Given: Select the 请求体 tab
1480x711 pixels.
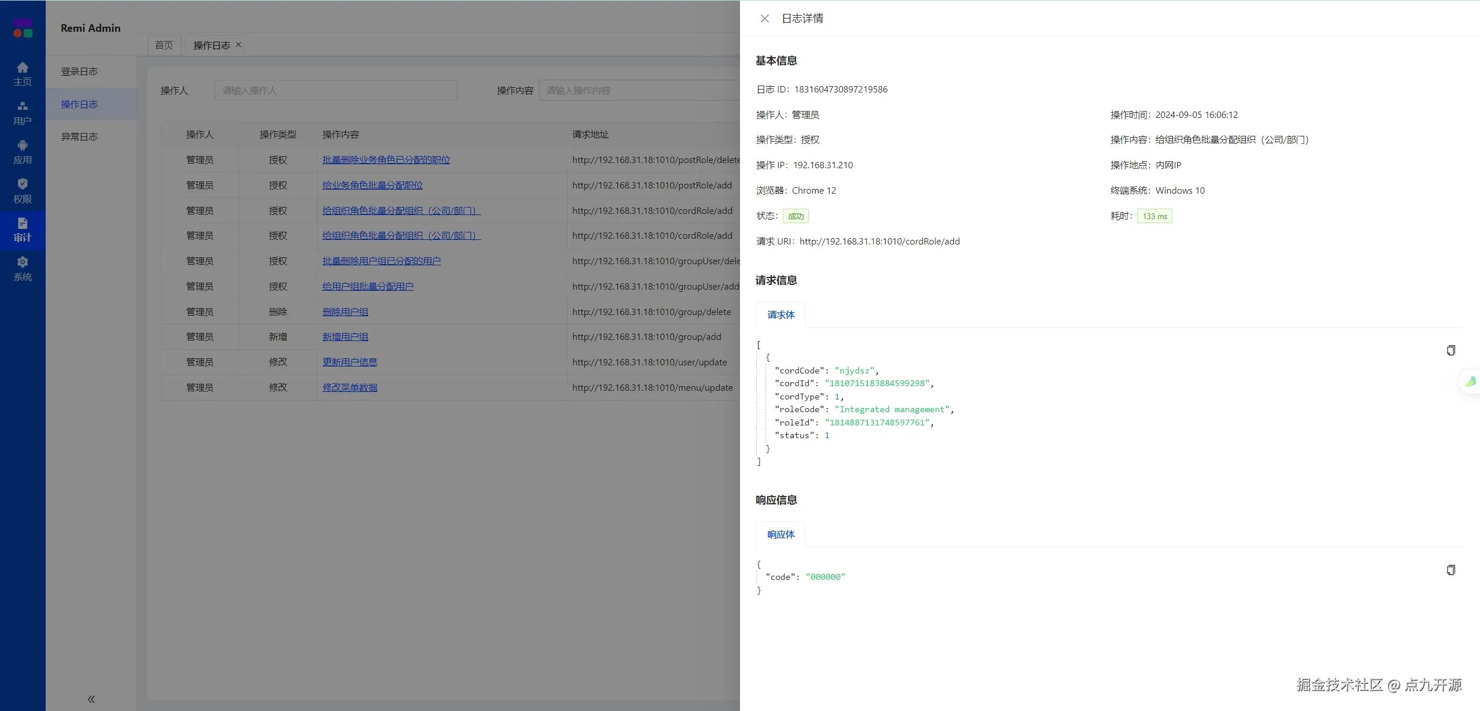Looking at the screenshot, I should [780, 315].
